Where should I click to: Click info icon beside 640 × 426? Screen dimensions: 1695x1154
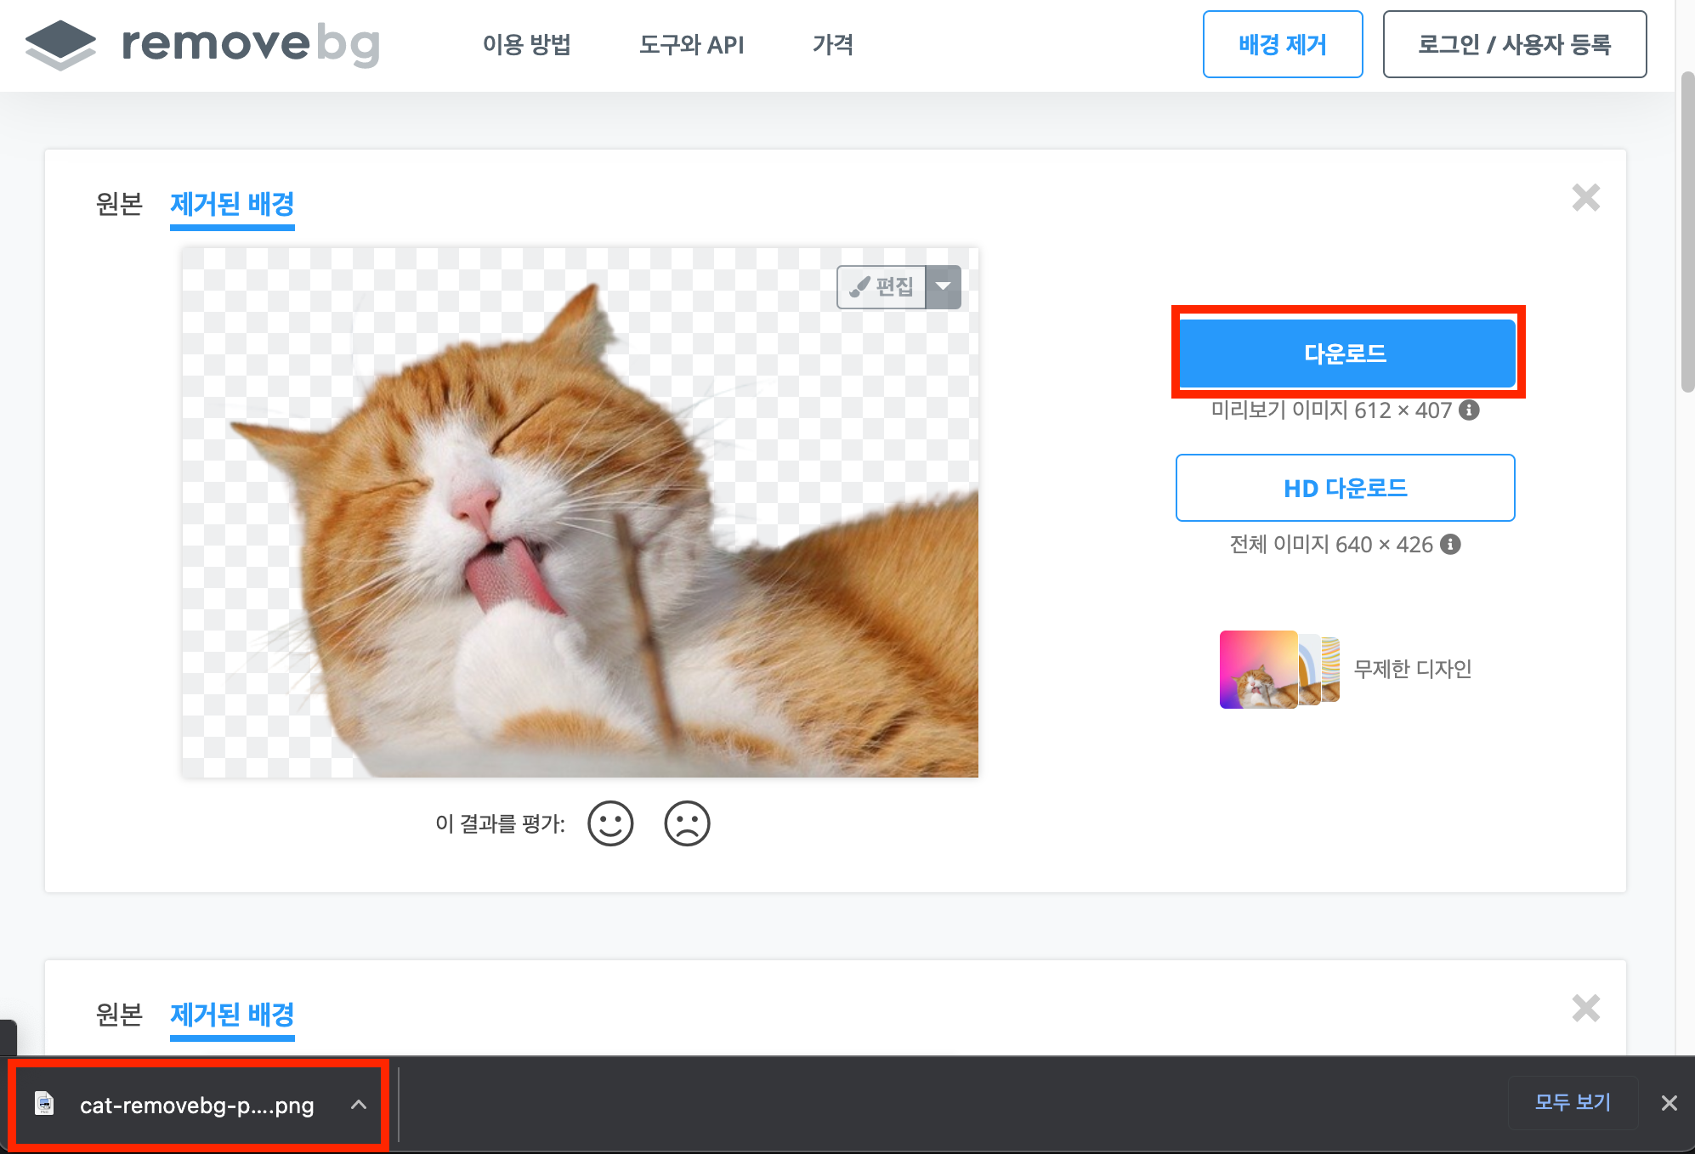point(1451,545)
